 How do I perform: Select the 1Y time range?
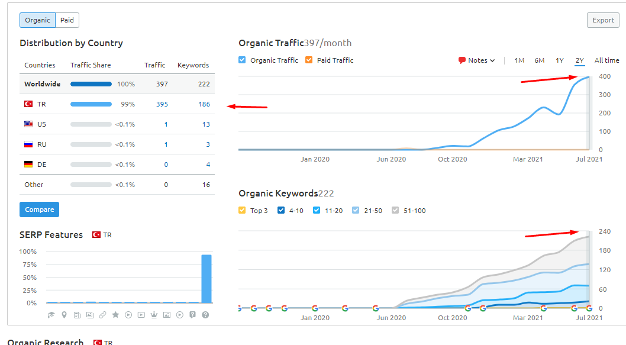pos(560,60)
